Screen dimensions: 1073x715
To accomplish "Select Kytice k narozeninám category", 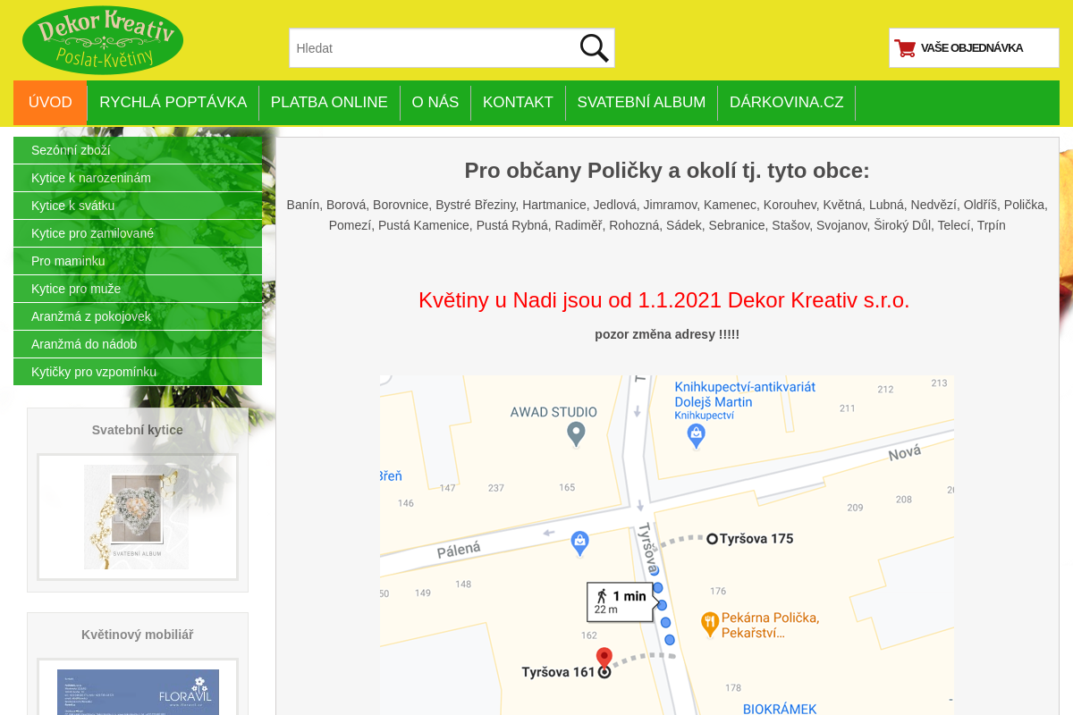I will pos(138,178).
